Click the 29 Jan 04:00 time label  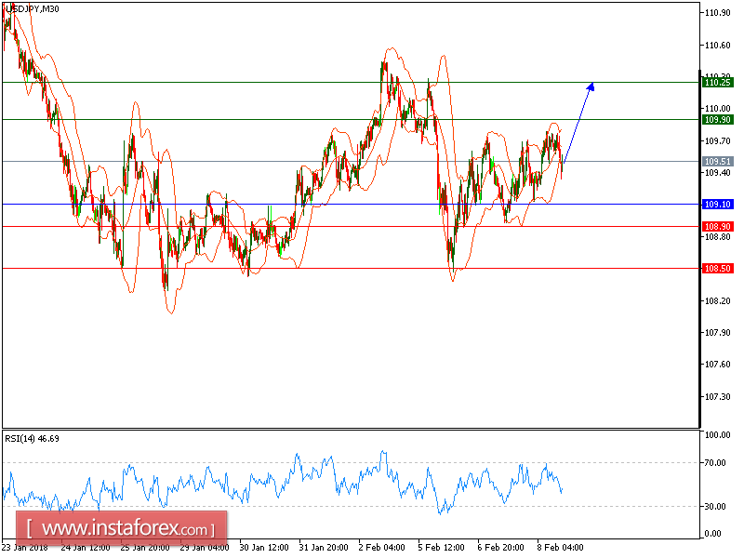point(205,547)
